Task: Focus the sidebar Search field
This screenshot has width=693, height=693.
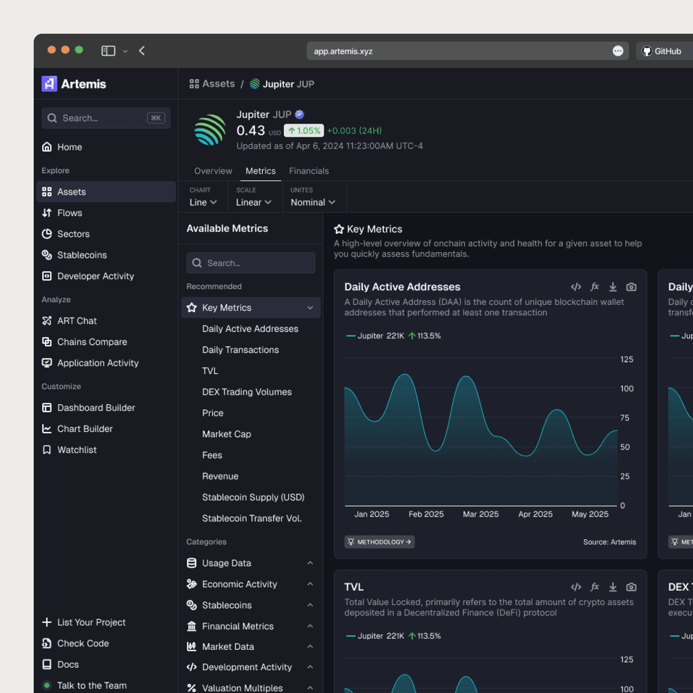Action: coord(106,118)
